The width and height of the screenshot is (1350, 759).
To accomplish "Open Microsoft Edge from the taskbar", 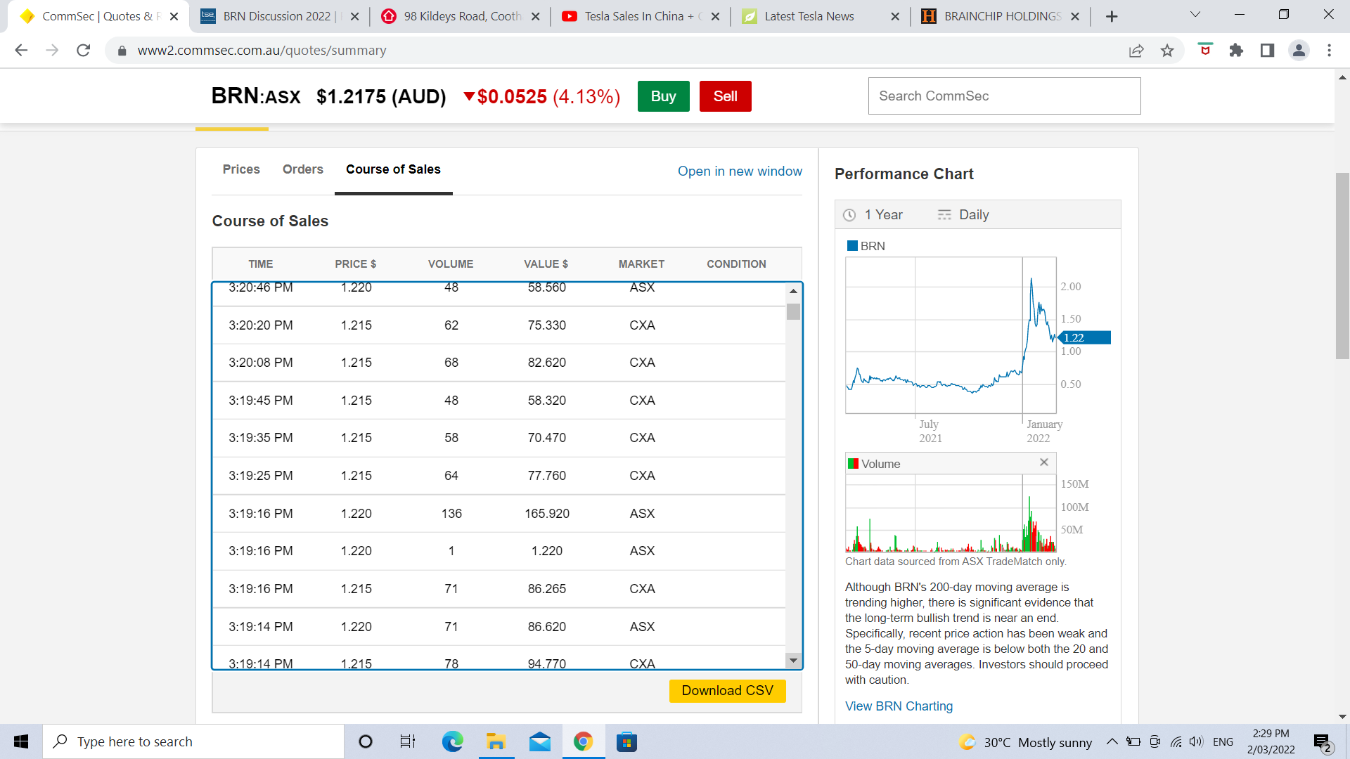I will (452, 741).
